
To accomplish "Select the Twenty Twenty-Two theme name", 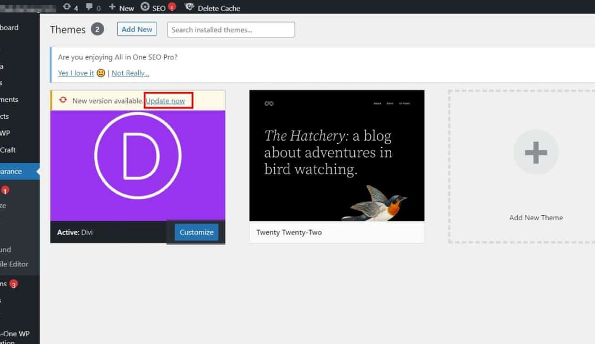I will 289,232.
